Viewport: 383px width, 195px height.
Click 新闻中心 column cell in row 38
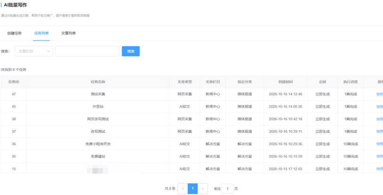point(213,119)
